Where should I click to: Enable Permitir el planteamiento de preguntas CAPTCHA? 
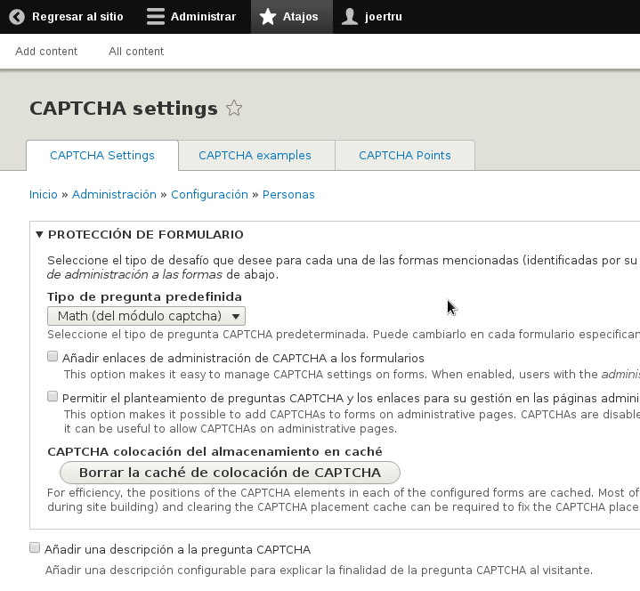(53, 396)
